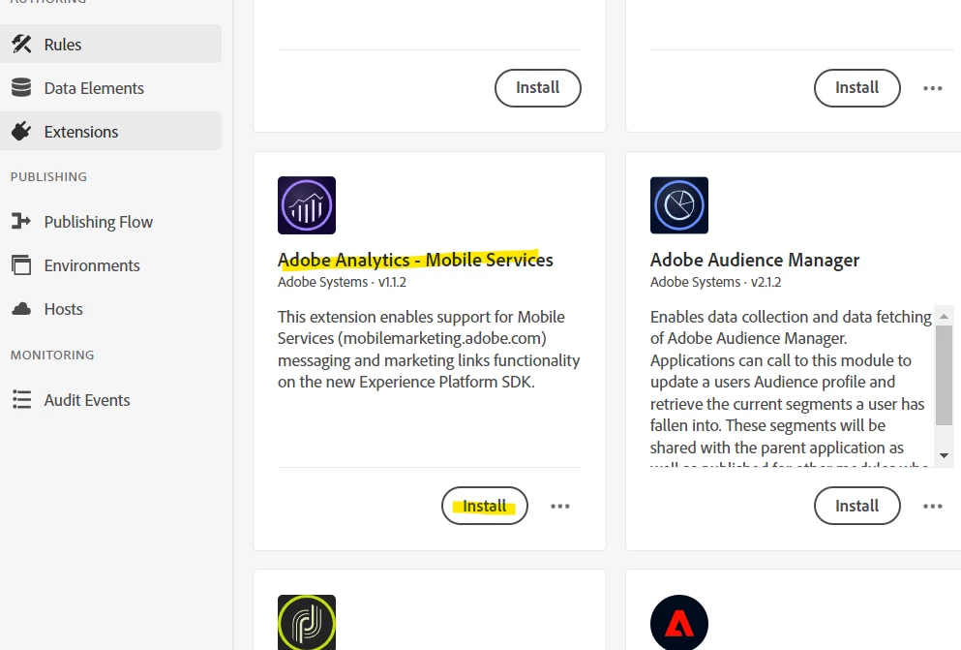Click the Adobe Analytics - Mobile Services title
The height and width of the screenshot is (650, 961).
[x=415, y=260]
